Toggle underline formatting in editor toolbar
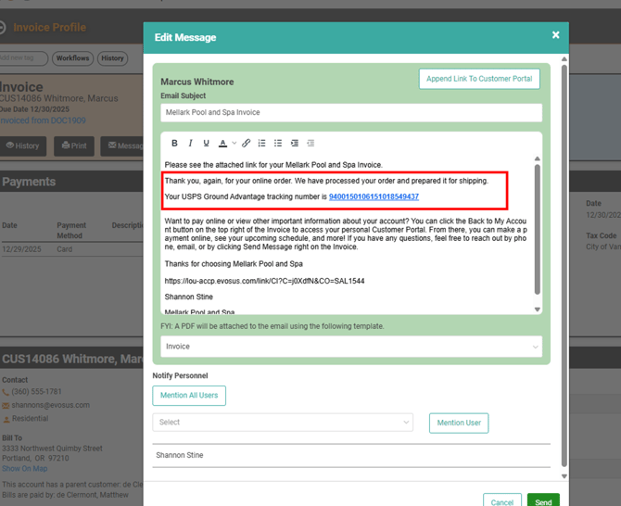 coord(206,144)
